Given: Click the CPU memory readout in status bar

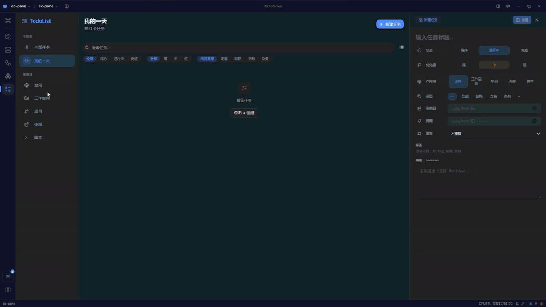Looking at the screenshot, I should coord(496,304).
